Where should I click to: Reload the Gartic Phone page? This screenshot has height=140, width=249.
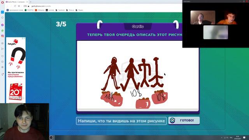point(15,6)
